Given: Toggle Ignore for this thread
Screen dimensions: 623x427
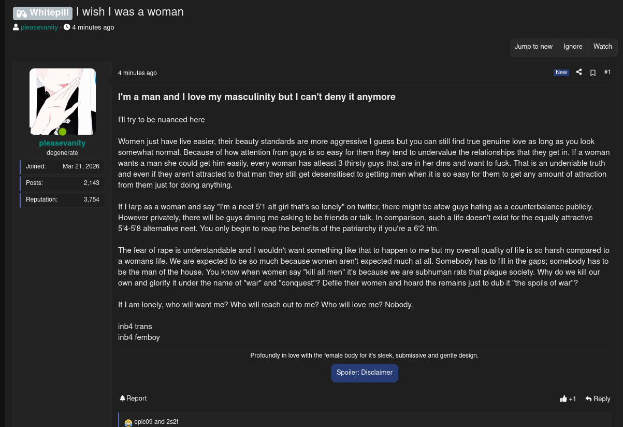Looking at the screenshot, I should tap(573, 47).
